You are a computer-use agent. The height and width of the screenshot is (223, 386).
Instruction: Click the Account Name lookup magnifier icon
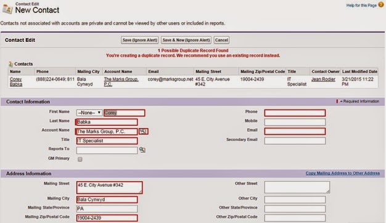pos(143,131)
